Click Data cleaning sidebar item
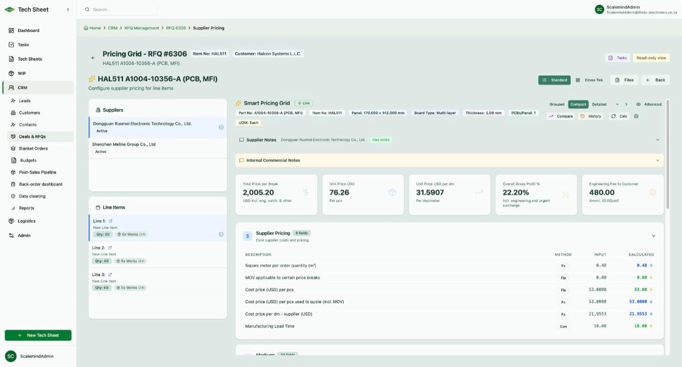 (x=32, y=196)
